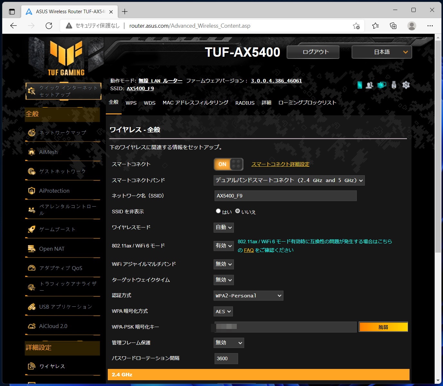Click the browser address bar URL

pyautogui.click(x=190, y=26)
